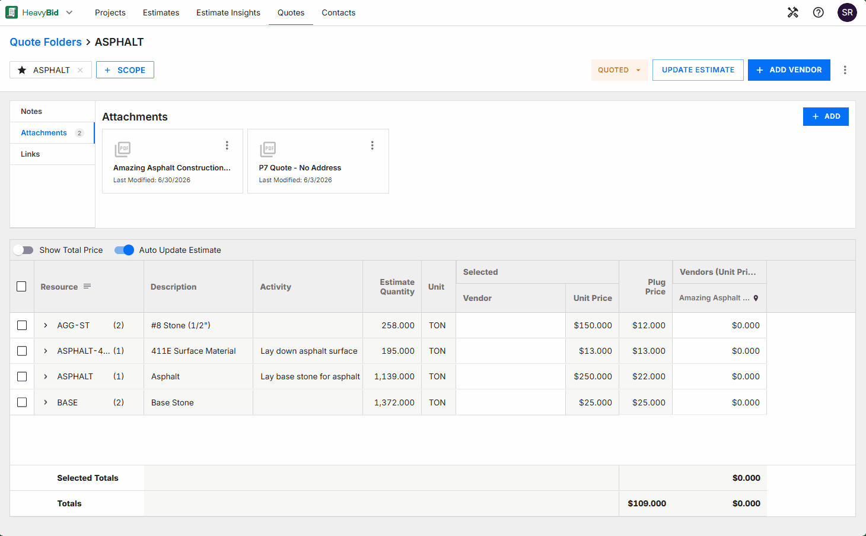Click the 411E Surface Material description
The width and height of the screenshot is (866, 536).
coord(198,351)
